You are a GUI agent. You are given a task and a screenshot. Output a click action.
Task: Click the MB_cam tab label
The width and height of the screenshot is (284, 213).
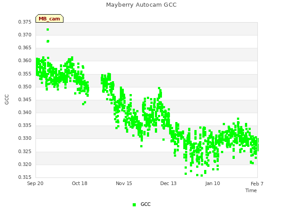49,19
